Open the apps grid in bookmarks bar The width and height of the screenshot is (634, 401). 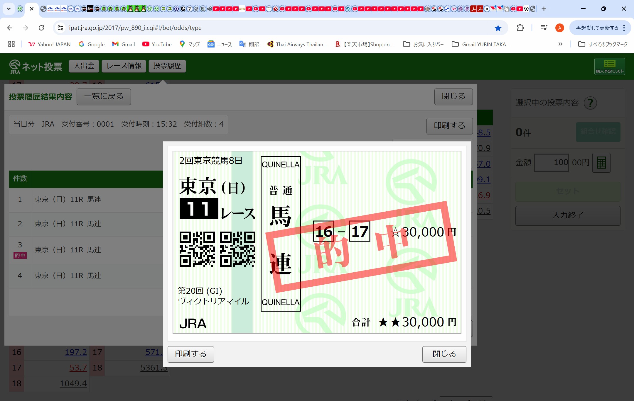[x=11, y=44]
